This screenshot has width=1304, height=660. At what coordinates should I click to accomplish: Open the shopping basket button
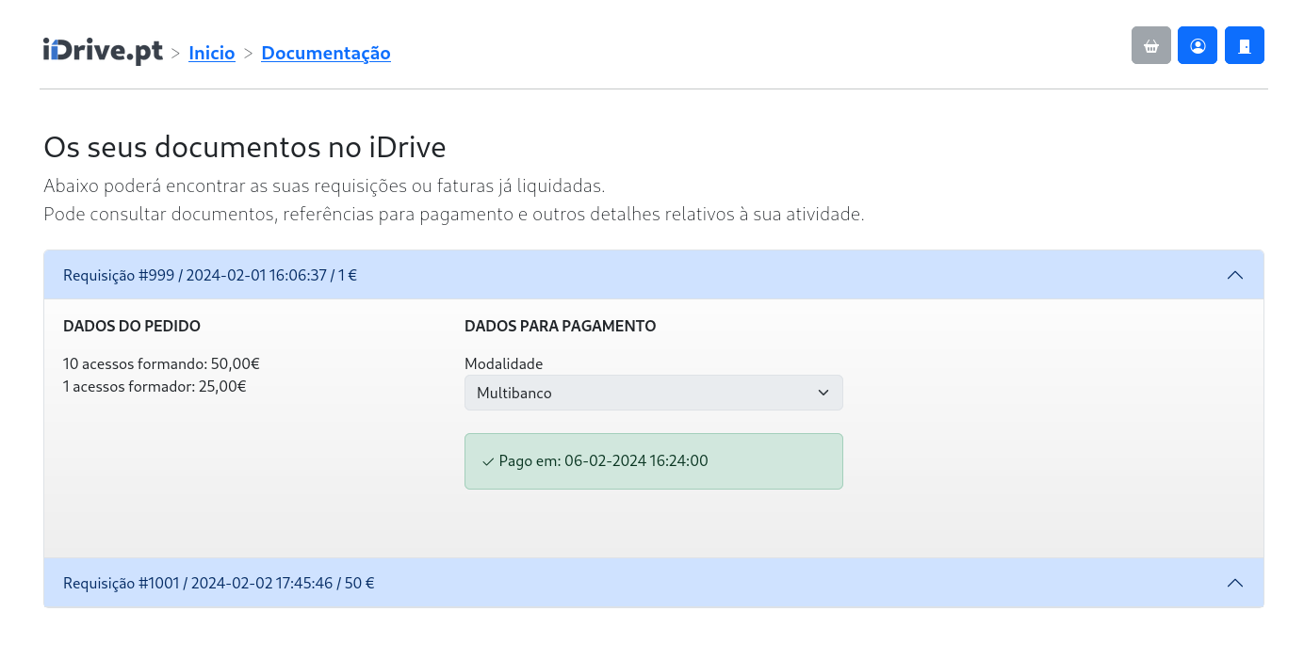pos(1150,45)
